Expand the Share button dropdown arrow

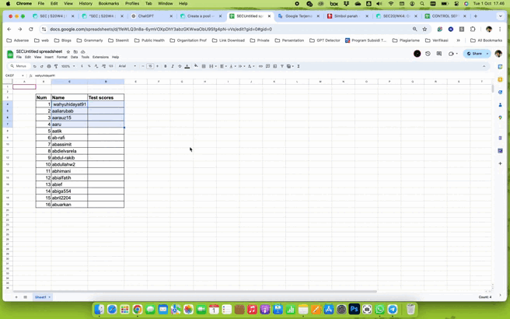tap(487, 54)
